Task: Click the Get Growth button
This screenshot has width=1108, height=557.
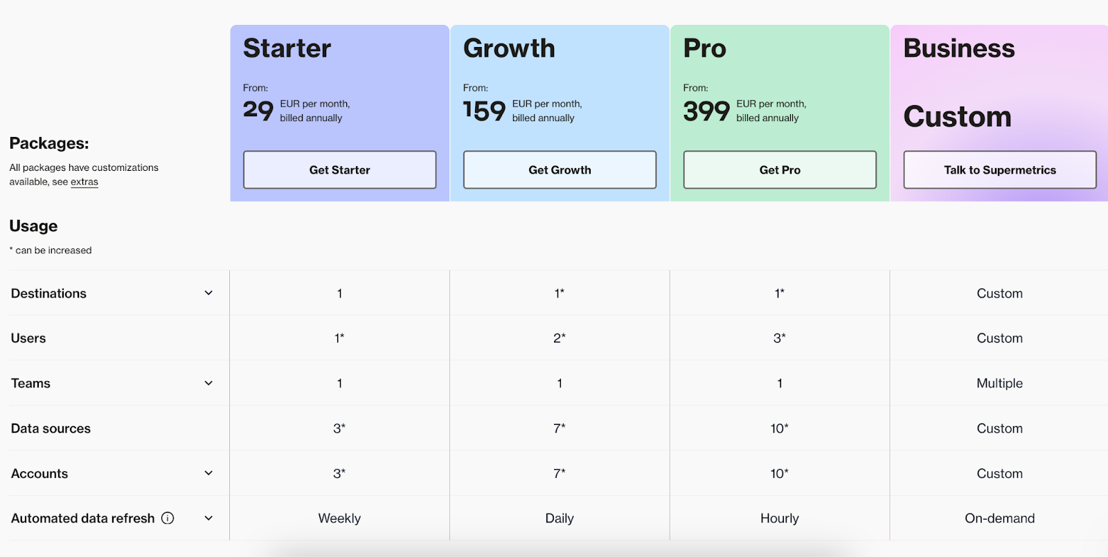Action: pos(559,170)
